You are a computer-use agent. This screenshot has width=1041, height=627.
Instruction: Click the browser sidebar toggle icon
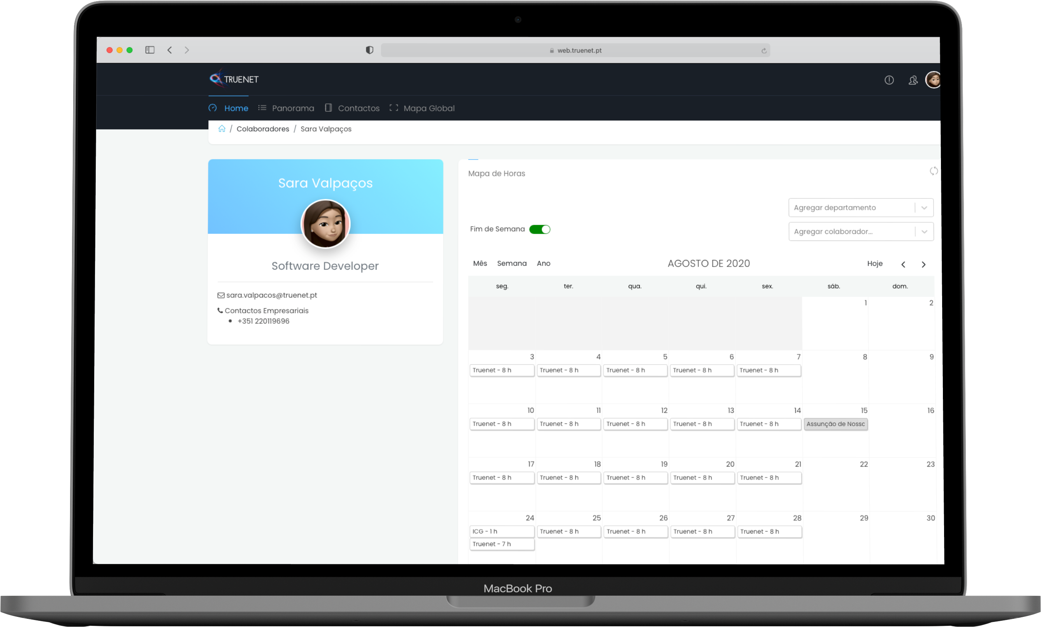coord(150,50)
